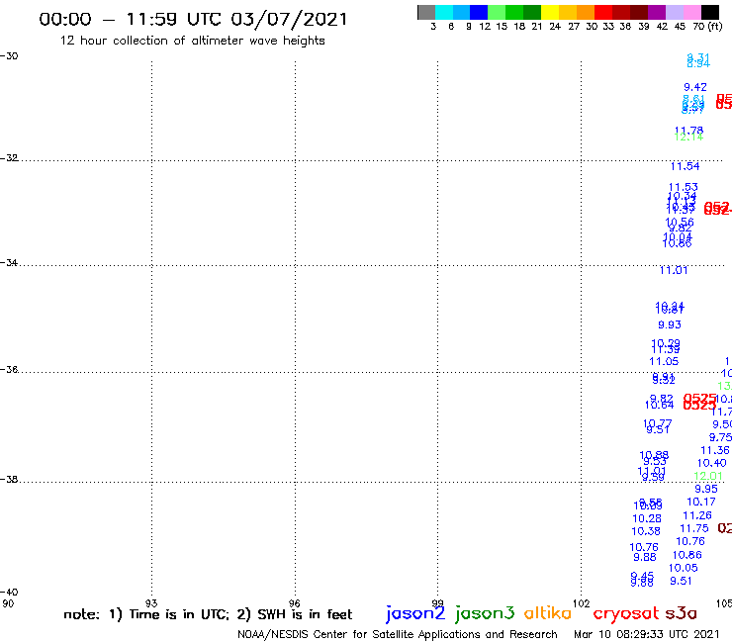Select the jason2 satellite legend label
This screenshot has width=732, height=643.
pos(415,613)
